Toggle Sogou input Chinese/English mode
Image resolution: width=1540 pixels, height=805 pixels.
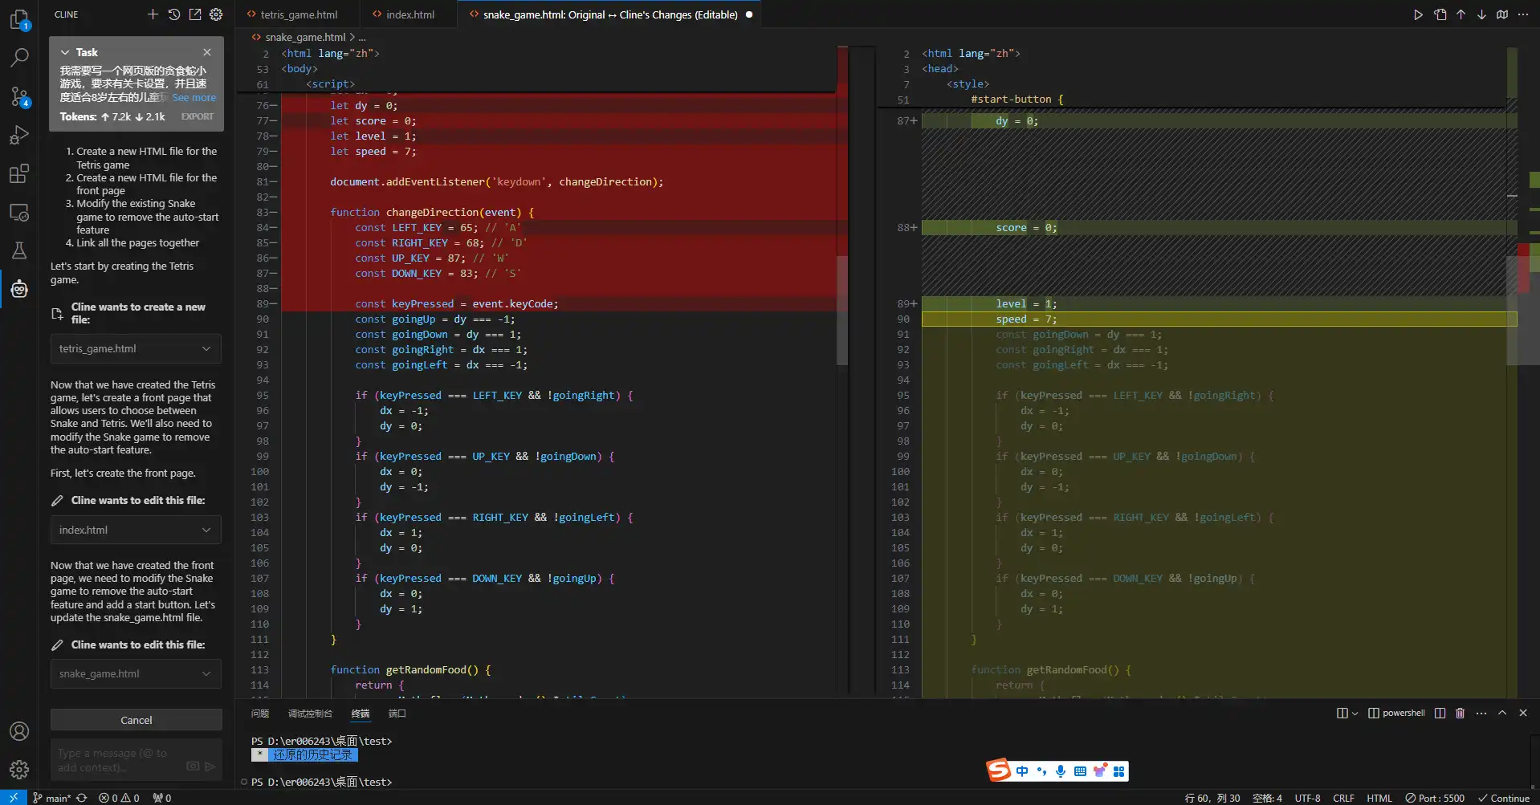[x=1021, y=771]
